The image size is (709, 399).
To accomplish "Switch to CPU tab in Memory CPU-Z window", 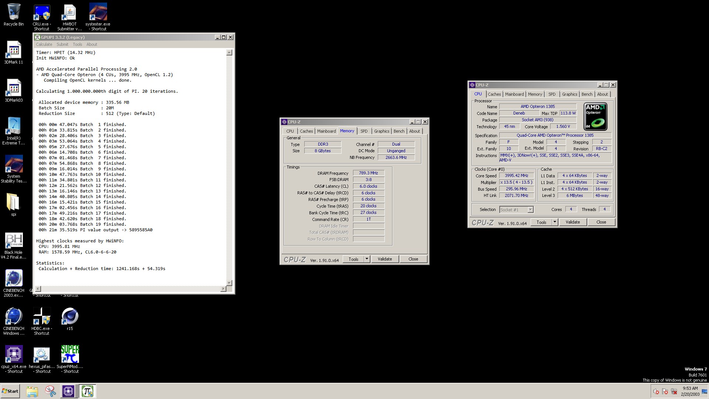I will tap(290, 131).
